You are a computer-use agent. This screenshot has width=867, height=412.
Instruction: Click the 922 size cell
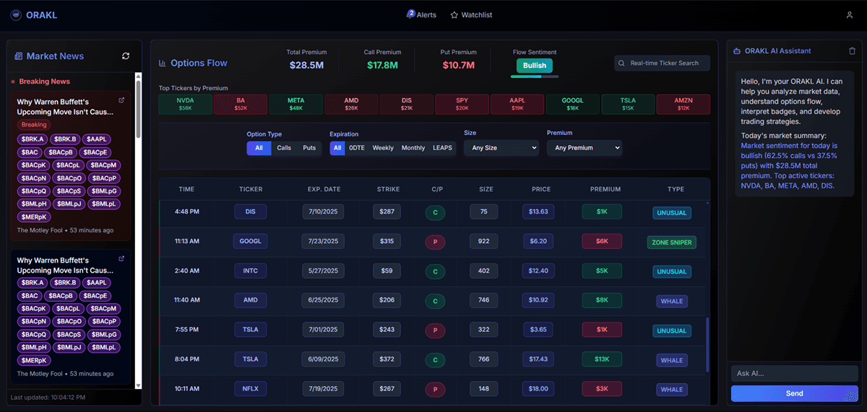pos(483,242)
